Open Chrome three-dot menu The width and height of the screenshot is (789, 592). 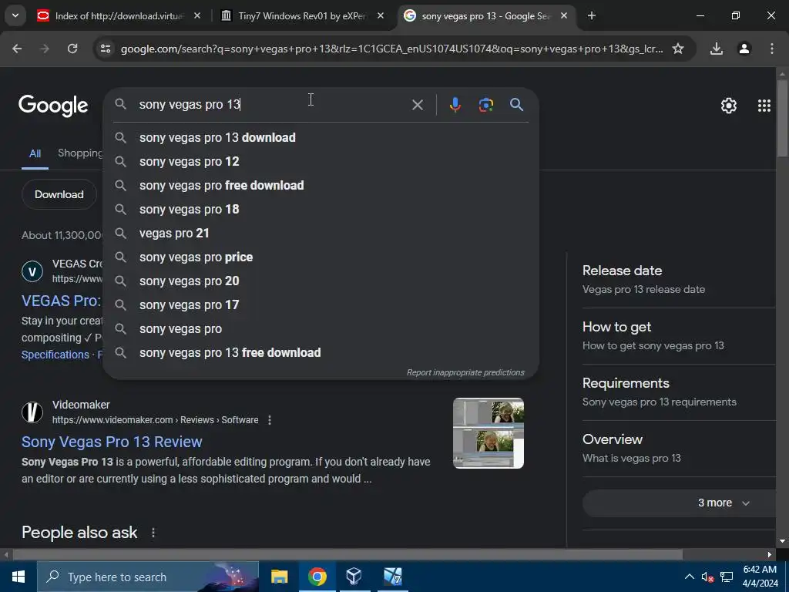[x=772, y=49]
